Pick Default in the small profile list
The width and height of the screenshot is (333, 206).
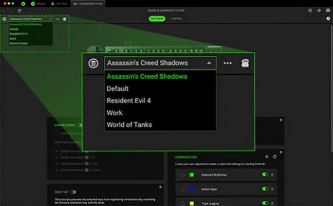click(x=14, y=29)
